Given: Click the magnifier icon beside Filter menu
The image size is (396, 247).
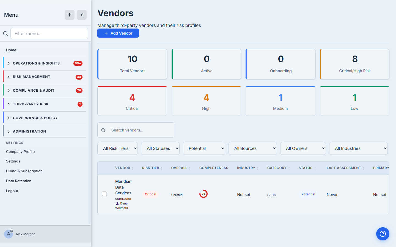Looking at the screenshot, I should [5, 33].
